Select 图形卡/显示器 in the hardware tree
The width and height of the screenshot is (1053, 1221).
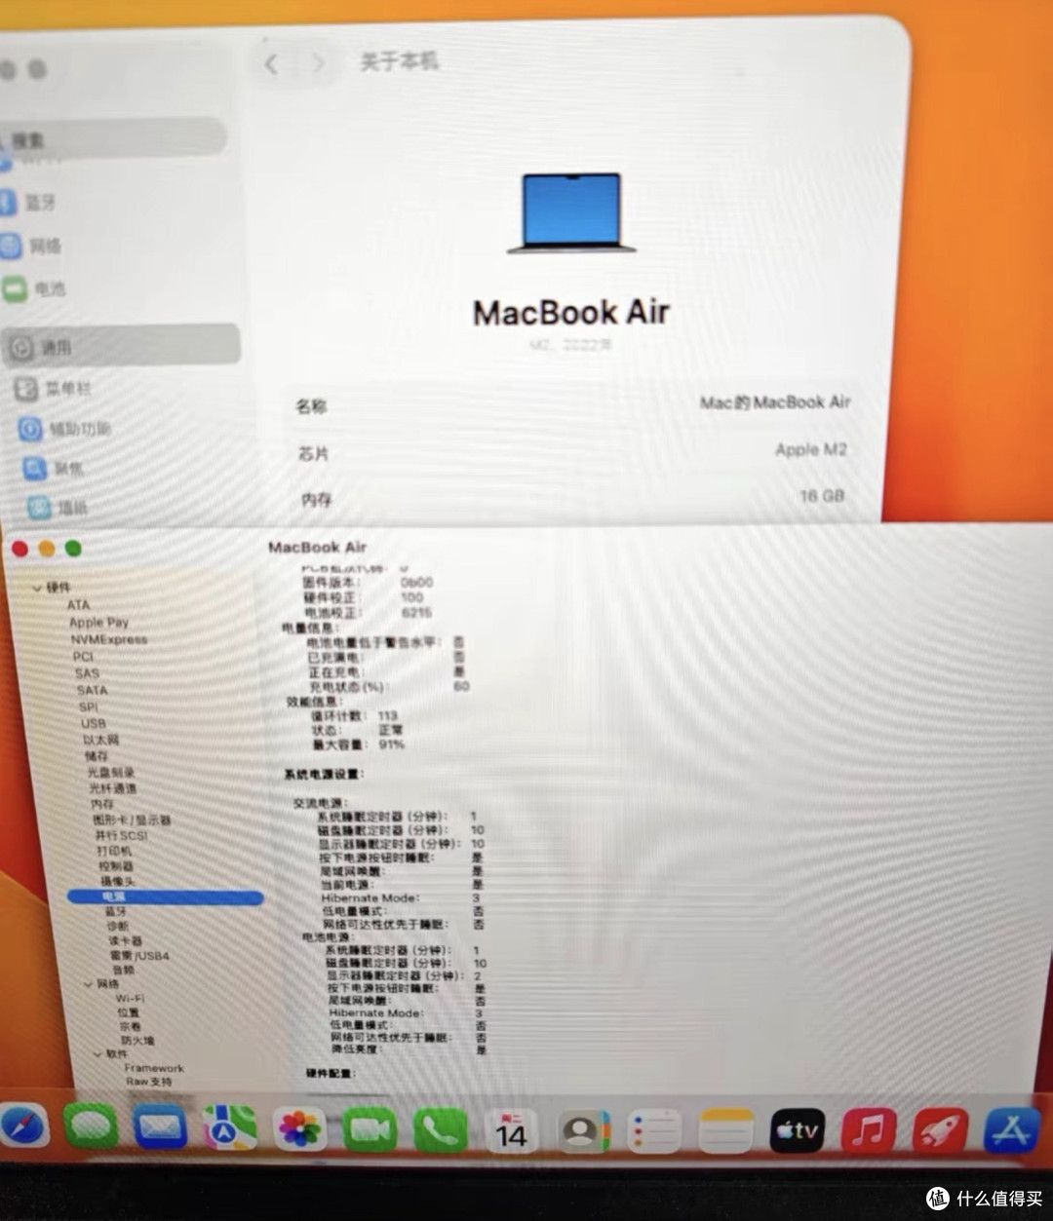coord(132,820)
